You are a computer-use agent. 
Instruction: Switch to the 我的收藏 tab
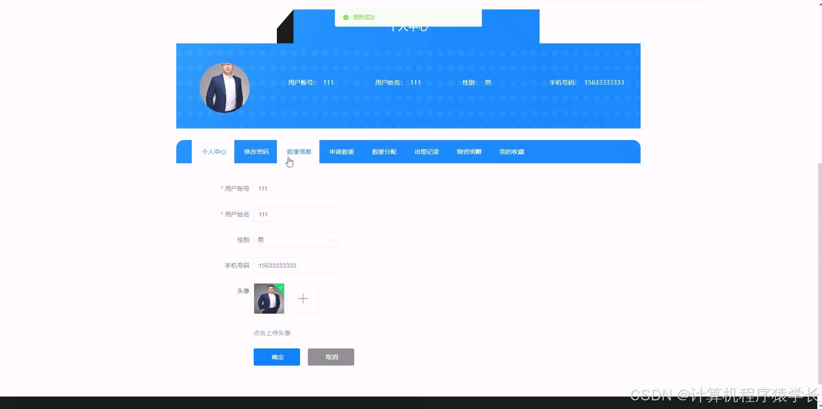click(512, 151)
